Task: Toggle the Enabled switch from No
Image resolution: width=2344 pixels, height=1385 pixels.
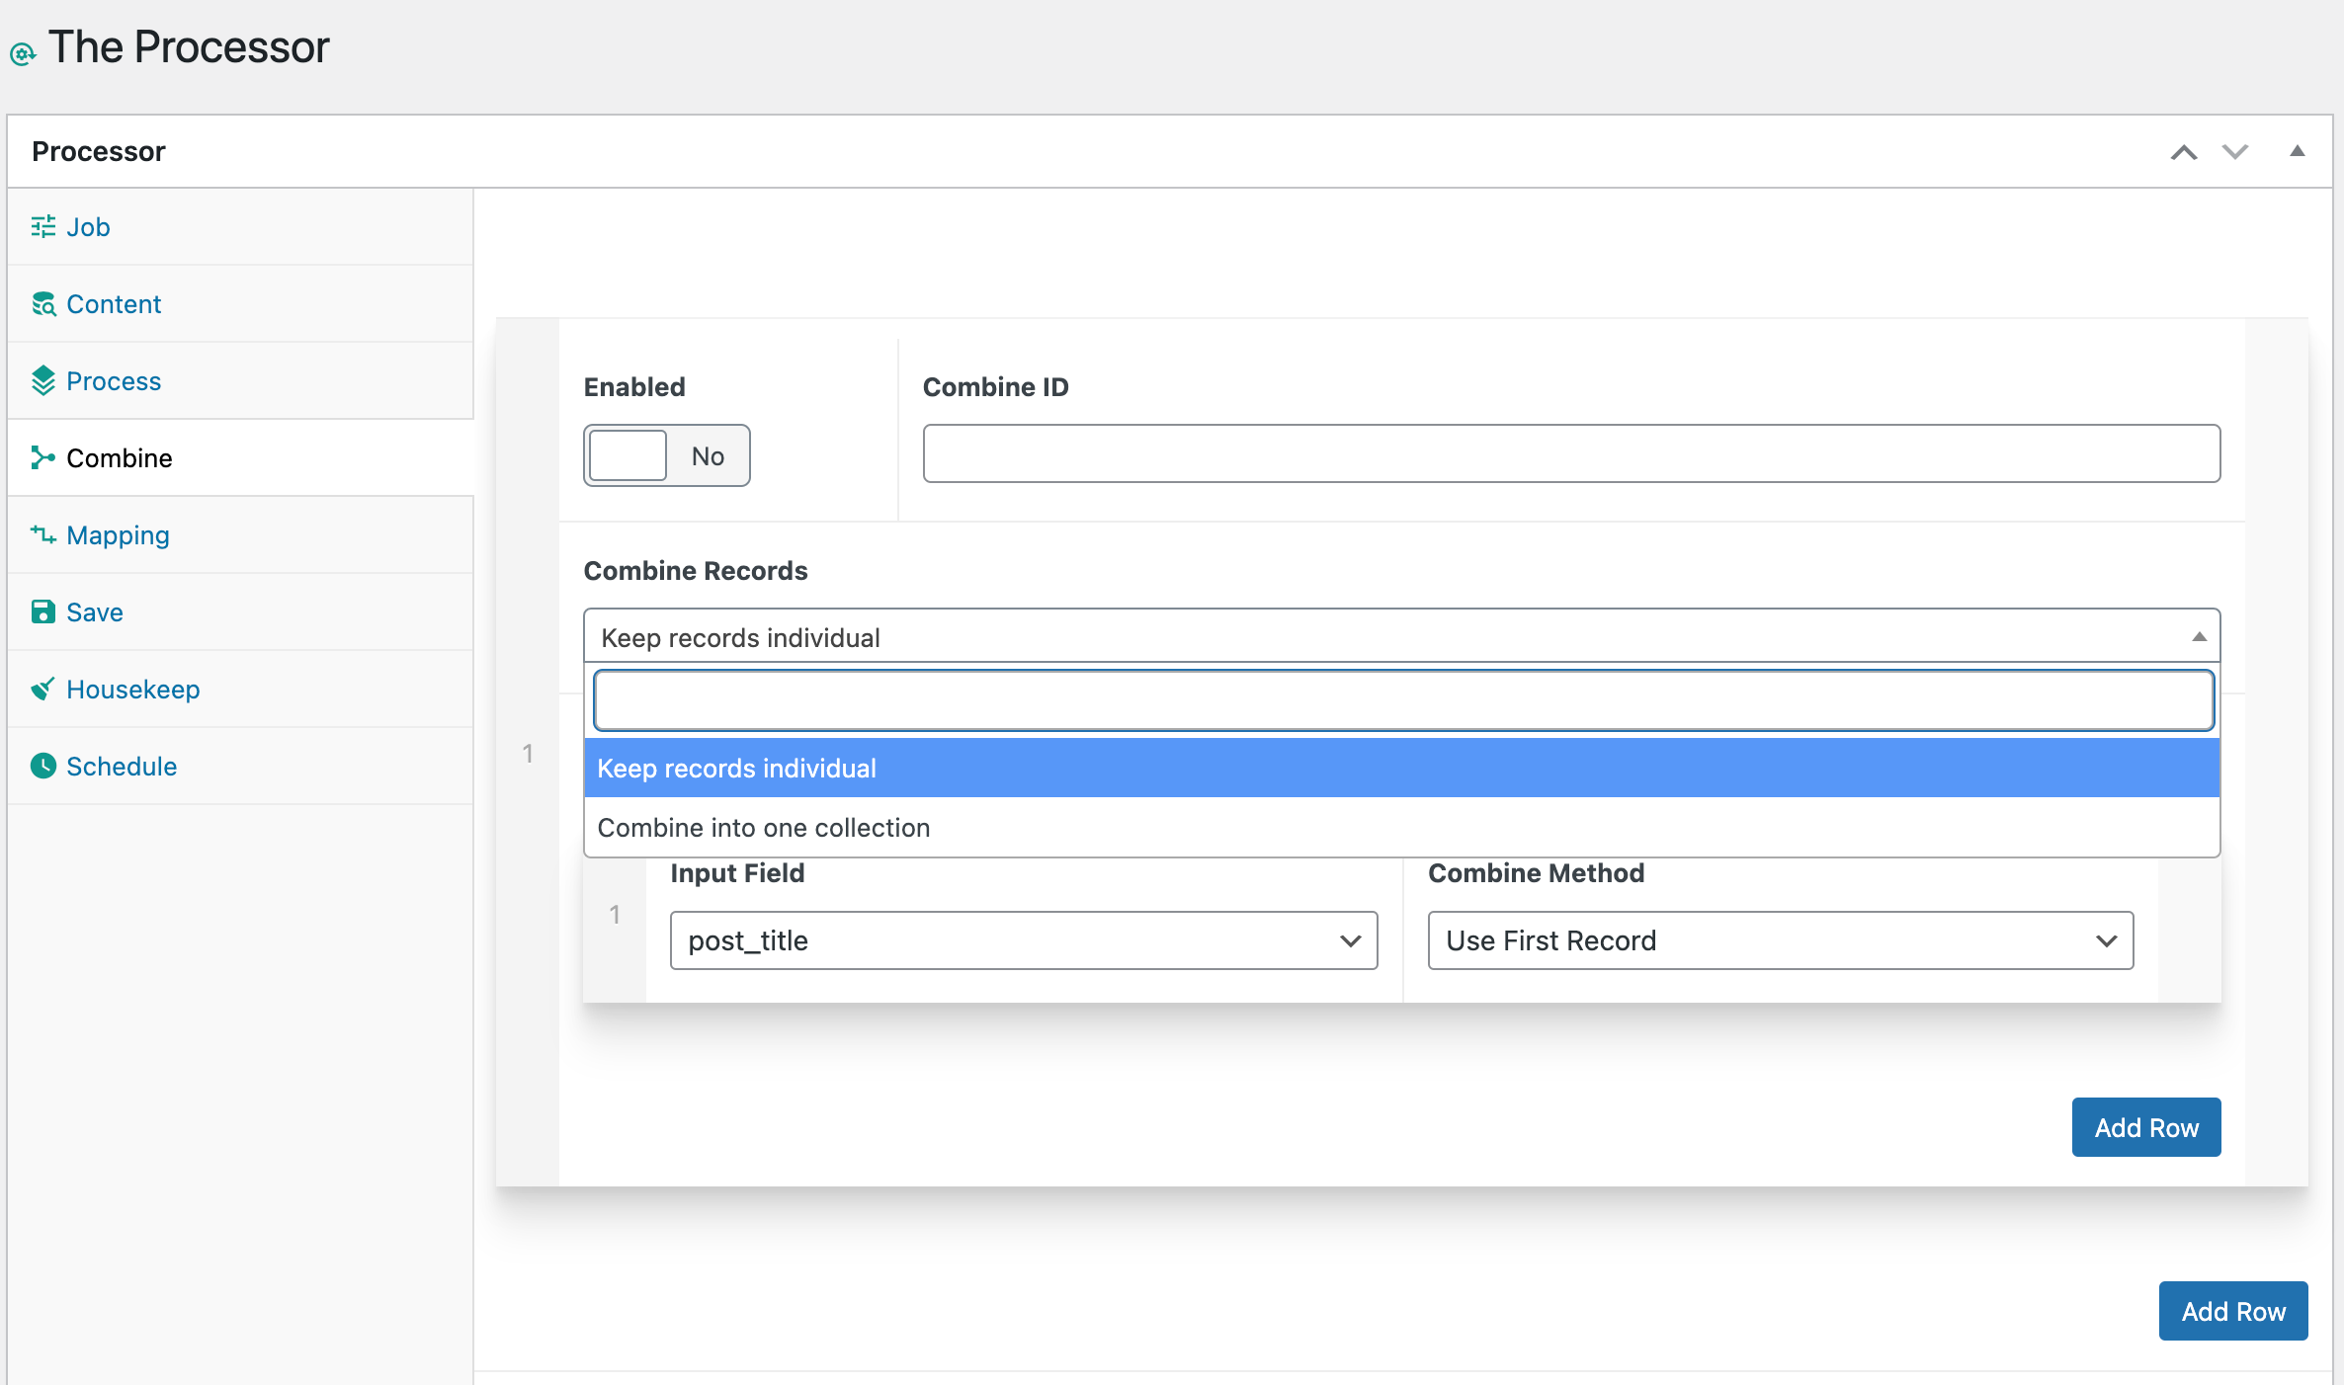Action: pos(666,456)
